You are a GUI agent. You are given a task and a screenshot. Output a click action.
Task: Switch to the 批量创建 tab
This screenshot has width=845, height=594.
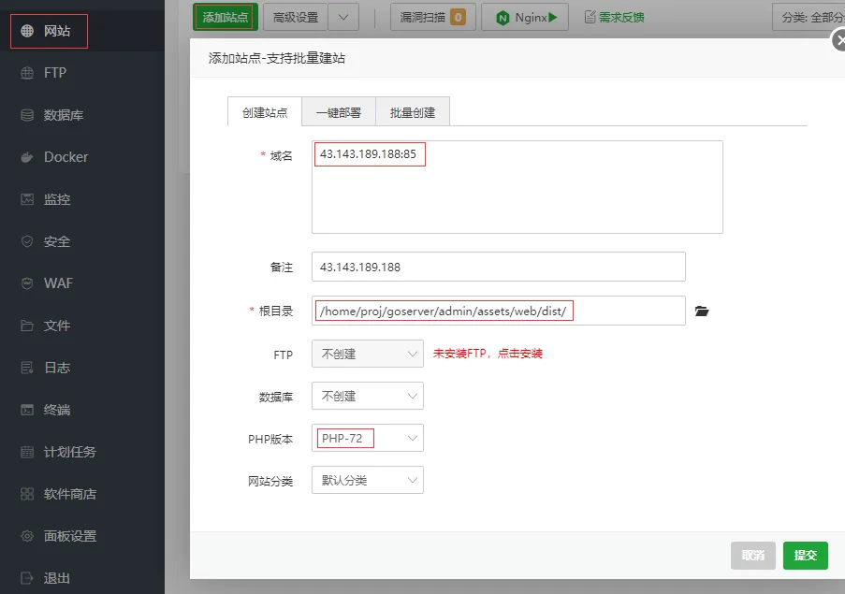coord(412,109)
